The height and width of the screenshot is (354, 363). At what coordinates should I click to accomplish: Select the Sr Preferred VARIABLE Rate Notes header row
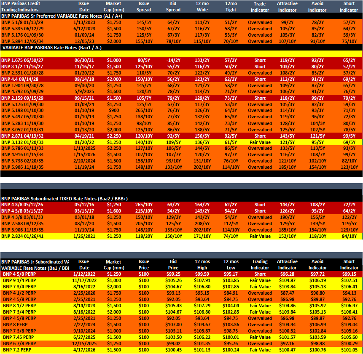click(181, 16)
